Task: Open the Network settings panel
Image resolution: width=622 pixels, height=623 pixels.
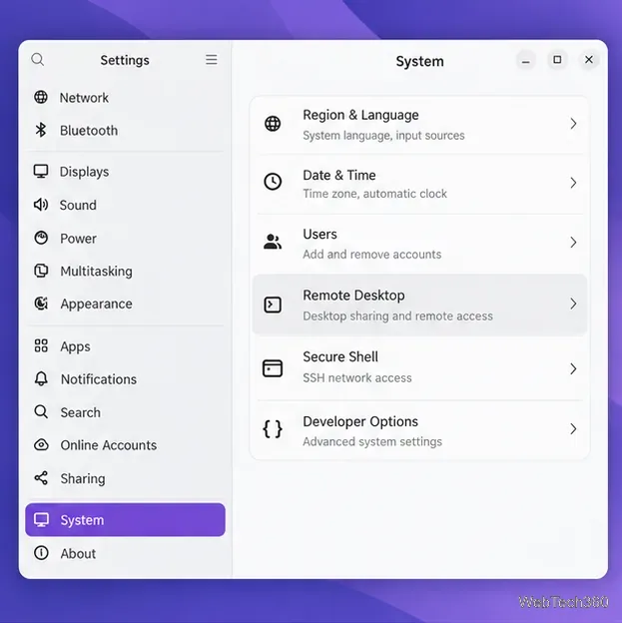Action: [x=125, y=98]
